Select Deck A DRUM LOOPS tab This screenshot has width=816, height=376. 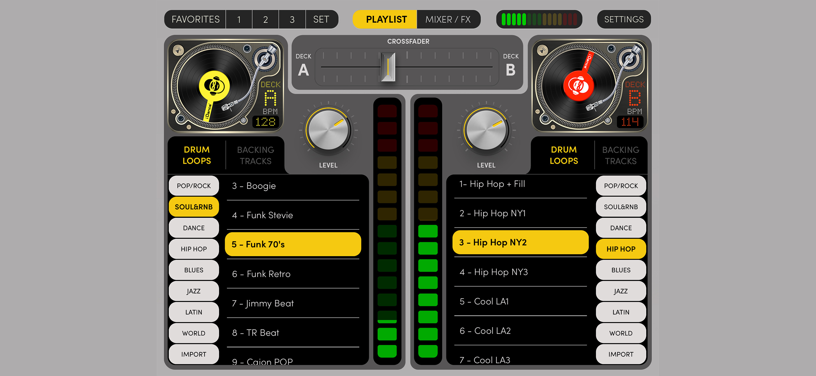197,155
